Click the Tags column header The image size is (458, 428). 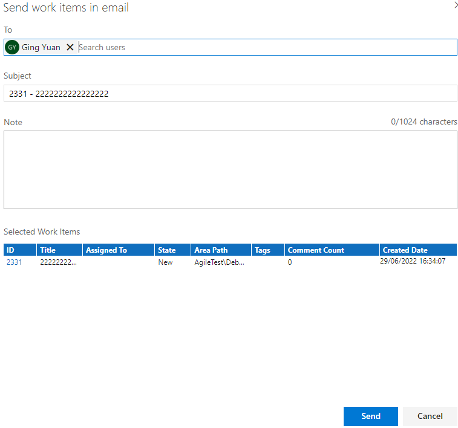(x=268, y=250)
